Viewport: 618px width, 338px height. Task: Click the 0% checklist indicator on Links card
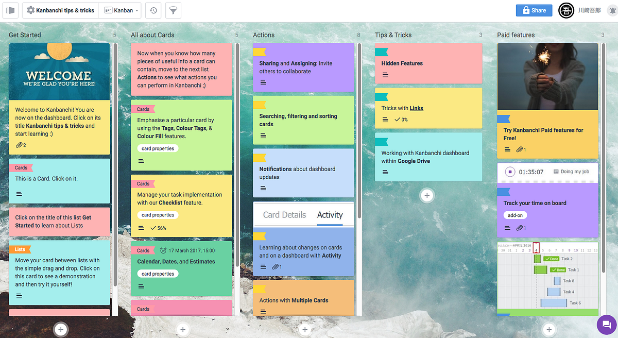pos(401,120)
